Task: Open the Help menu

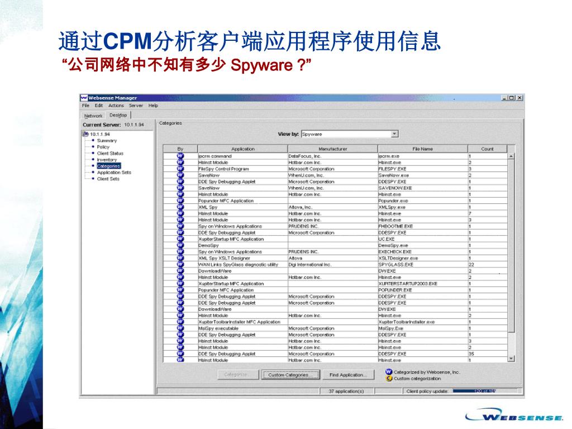Action: tap(153, 106)
